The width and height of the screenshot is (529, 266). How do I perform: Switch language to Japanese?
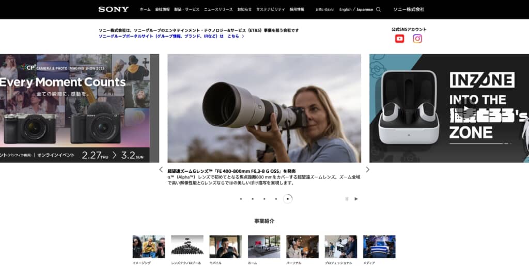[x=364, y=9]
